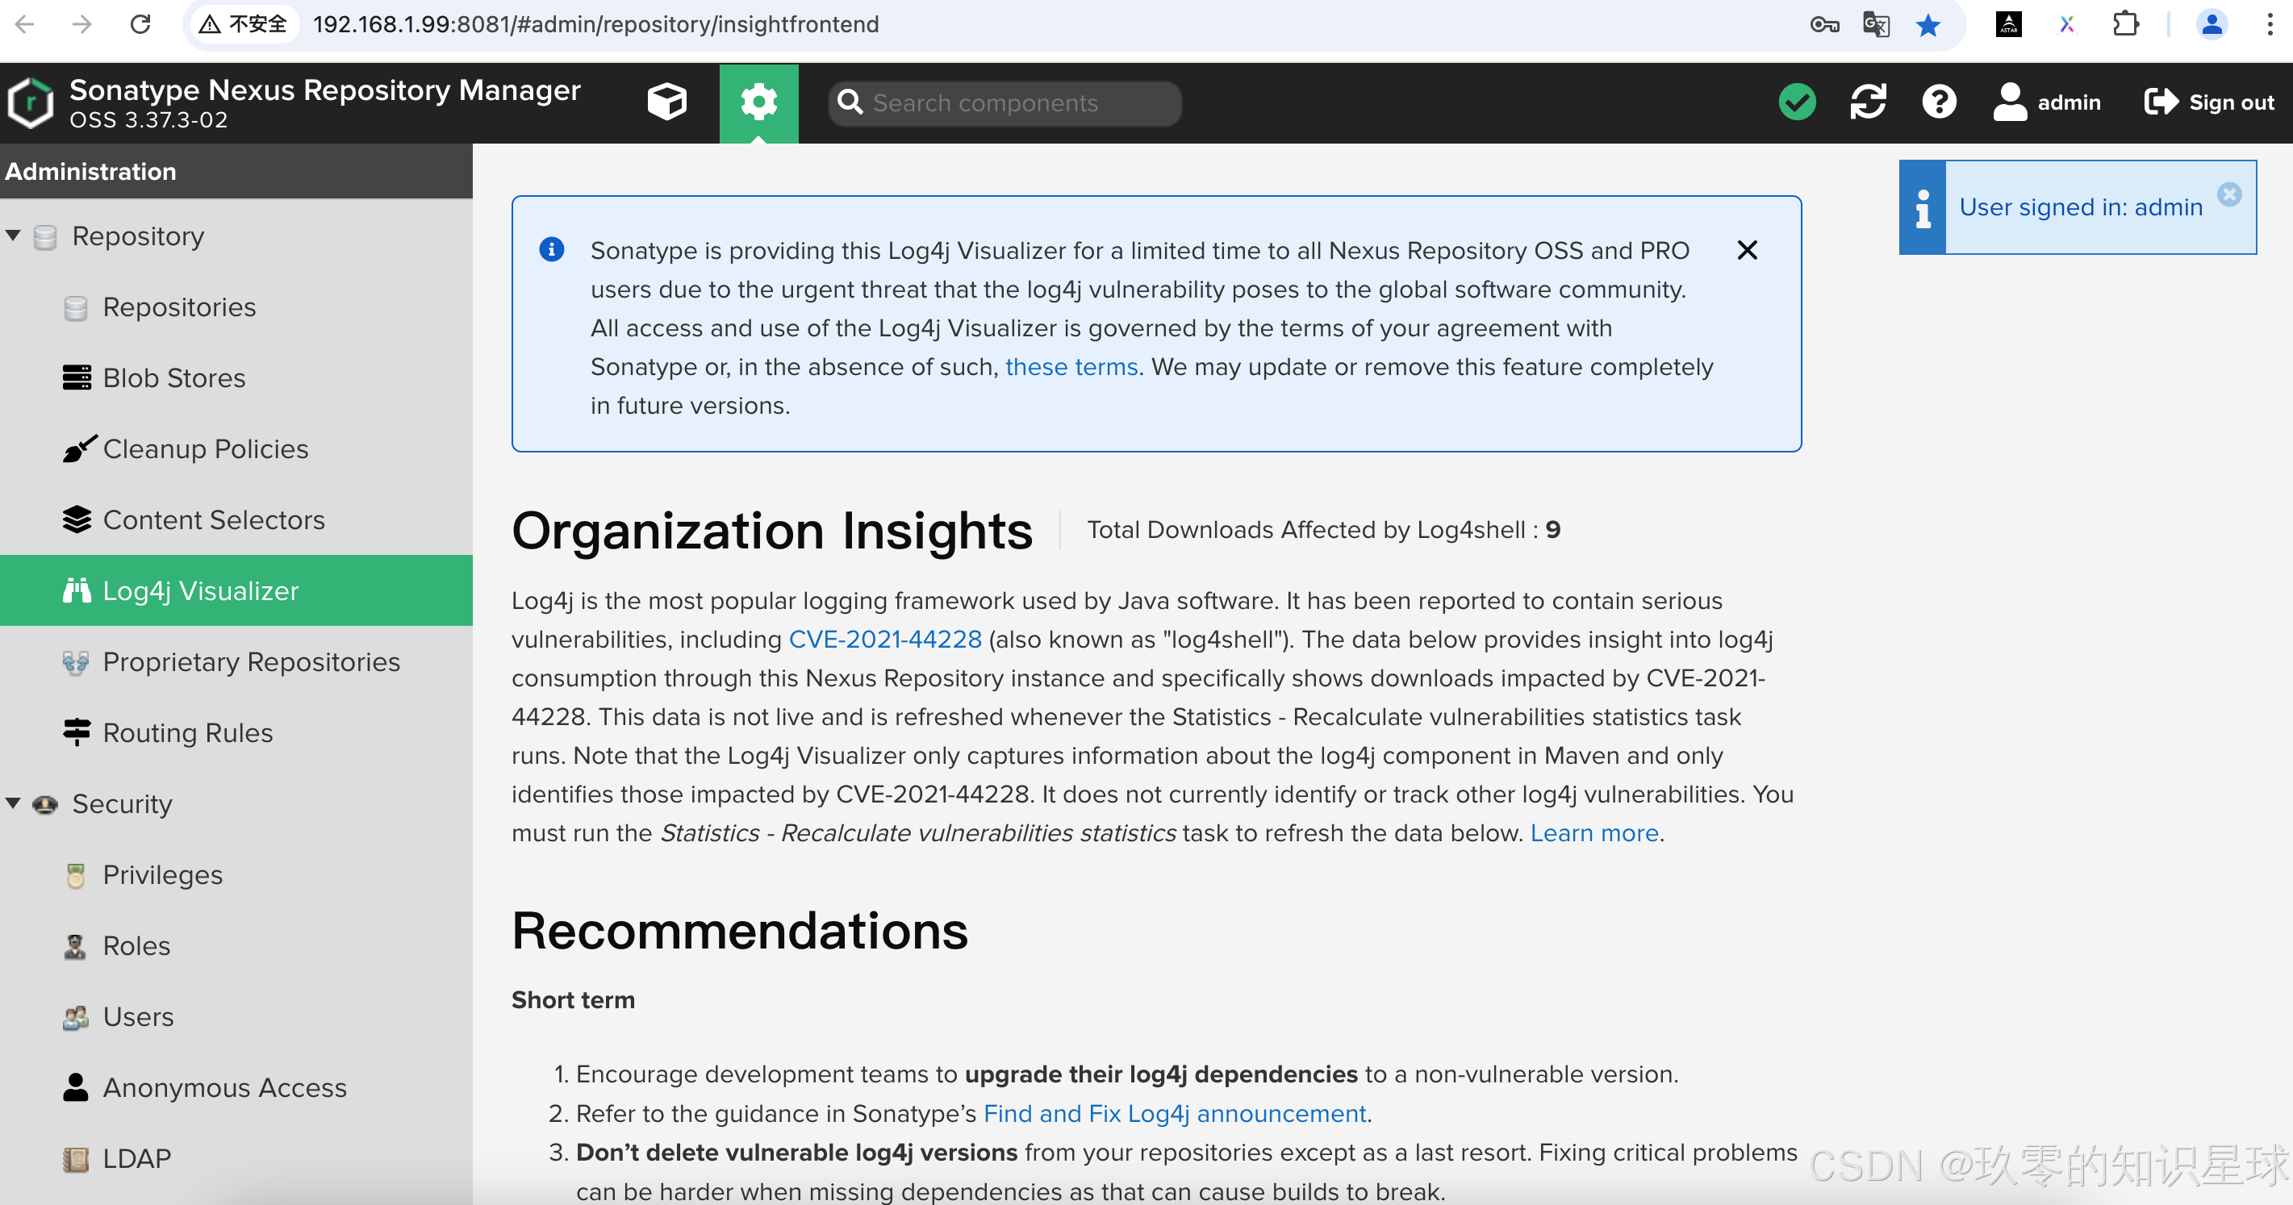Click the Administration gear icon
This screenshot has height=1205, width=2293.
tap(758, 102)
